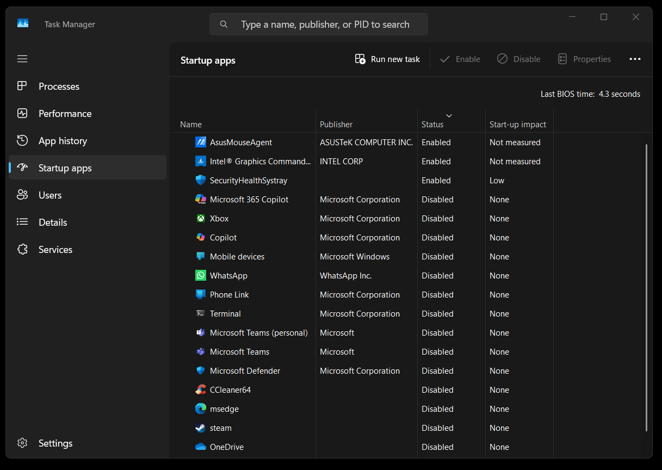This screenshot has height=470, width=662.
Task: Switch to the Details page
Action: (53, 222)
